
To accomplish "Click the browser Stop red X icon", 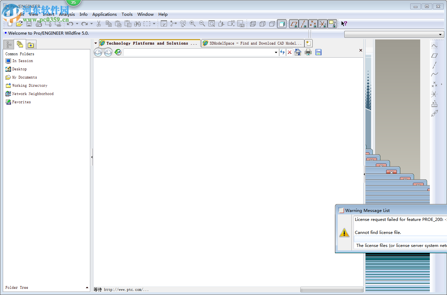I will (290, 52).
